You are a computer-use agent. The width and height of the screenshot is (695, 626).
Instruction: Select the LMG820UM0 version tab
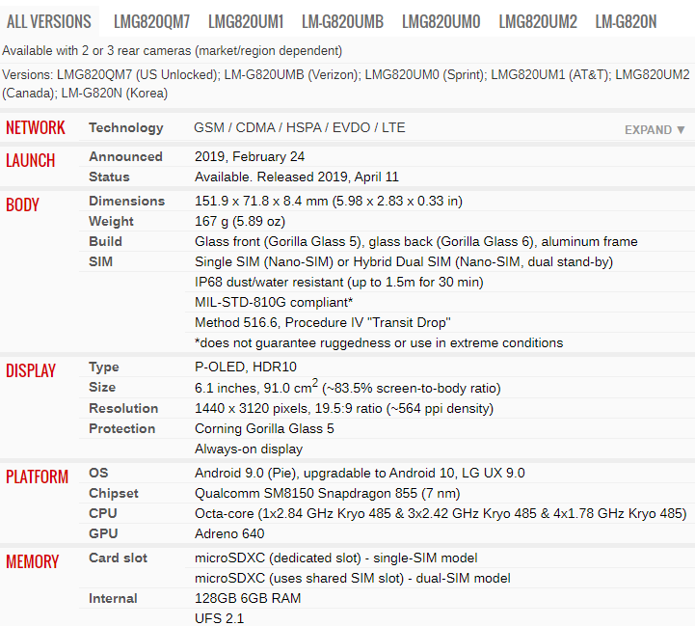tap(441, 22)
